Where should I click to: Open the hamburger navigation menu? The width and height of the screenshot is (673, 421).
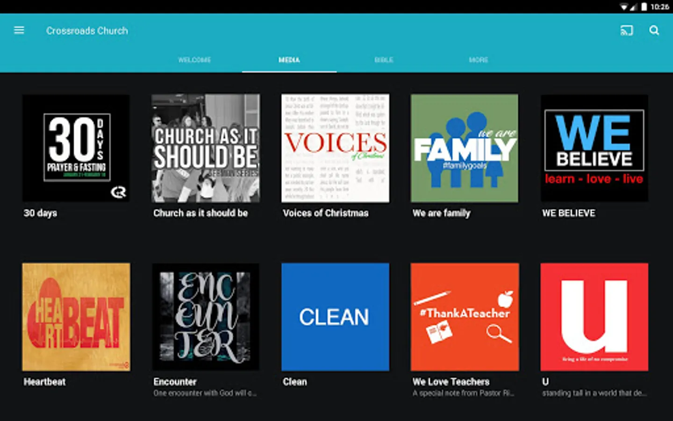pyautogui.click(x=19, y=30)
